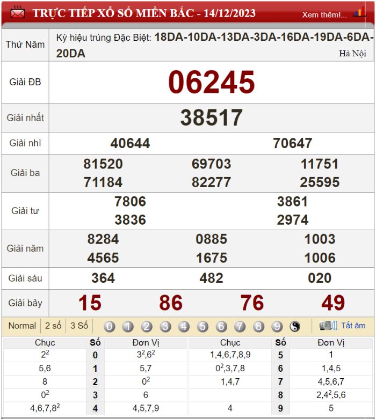Click the page title 'TRỰC TIẾP XỔ SỐ MIỀN BẮC'

tap(113, 13)
